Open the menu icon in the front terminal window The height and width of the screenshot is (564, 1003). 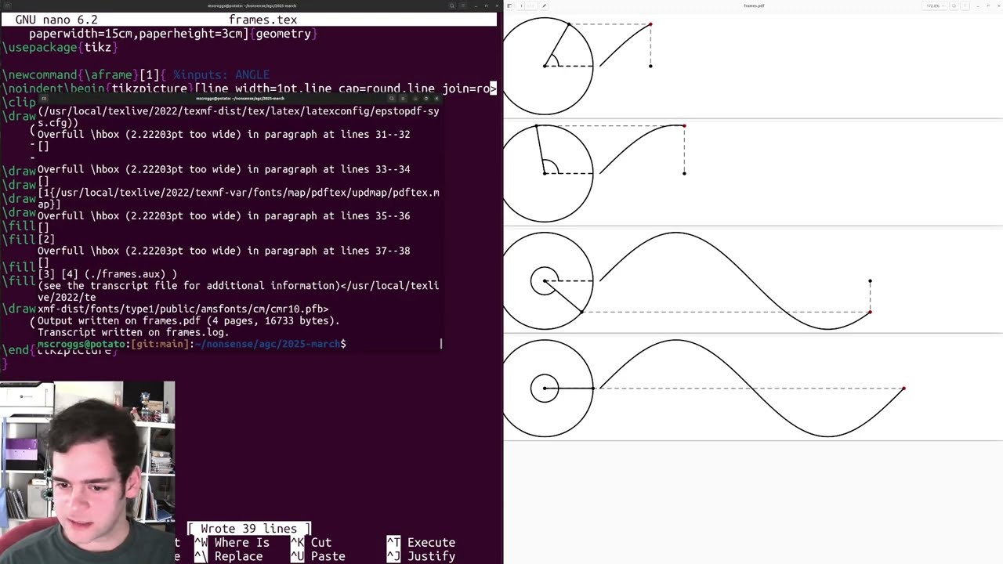tap(403, 99)
